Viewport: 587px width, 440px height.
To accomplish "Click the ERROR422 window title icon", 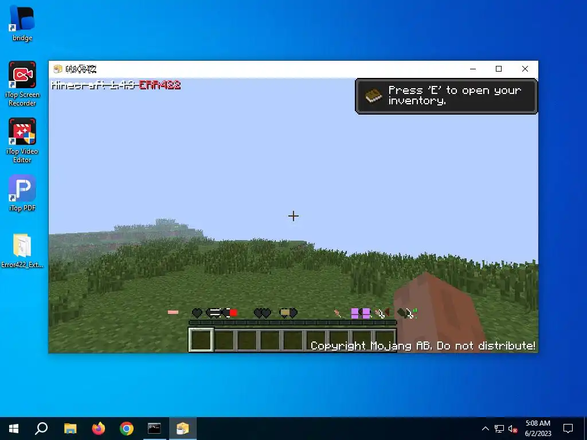I will click(58, 69).
